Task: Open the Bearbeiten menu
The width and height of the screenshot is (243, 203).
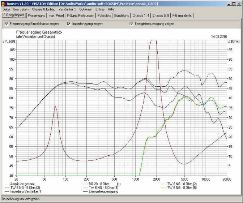Action: tap(21, 9)
